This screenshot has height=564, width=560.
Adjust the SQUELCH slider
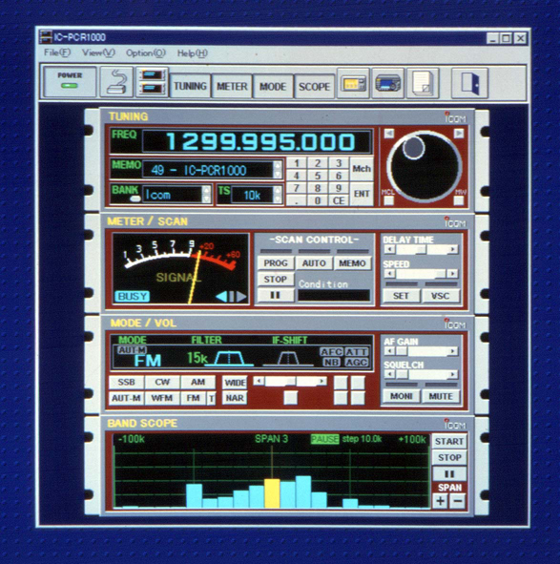[x=421, y=375]
